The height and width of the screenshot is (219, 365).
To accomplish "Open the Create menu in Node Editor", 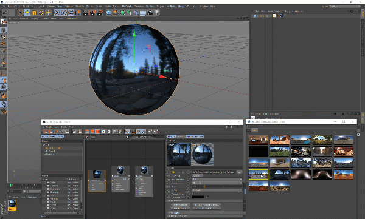I will 49,127.
